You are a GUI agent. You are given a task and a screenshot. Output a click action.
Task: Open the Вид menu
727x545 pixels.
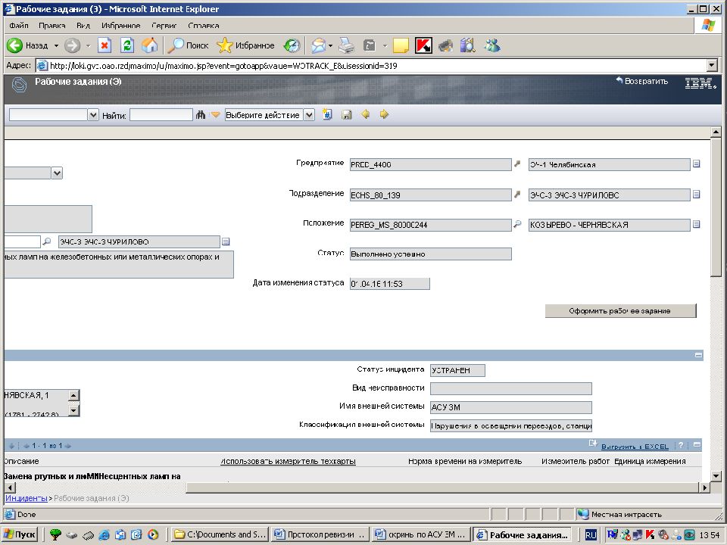tap(83, 26)
